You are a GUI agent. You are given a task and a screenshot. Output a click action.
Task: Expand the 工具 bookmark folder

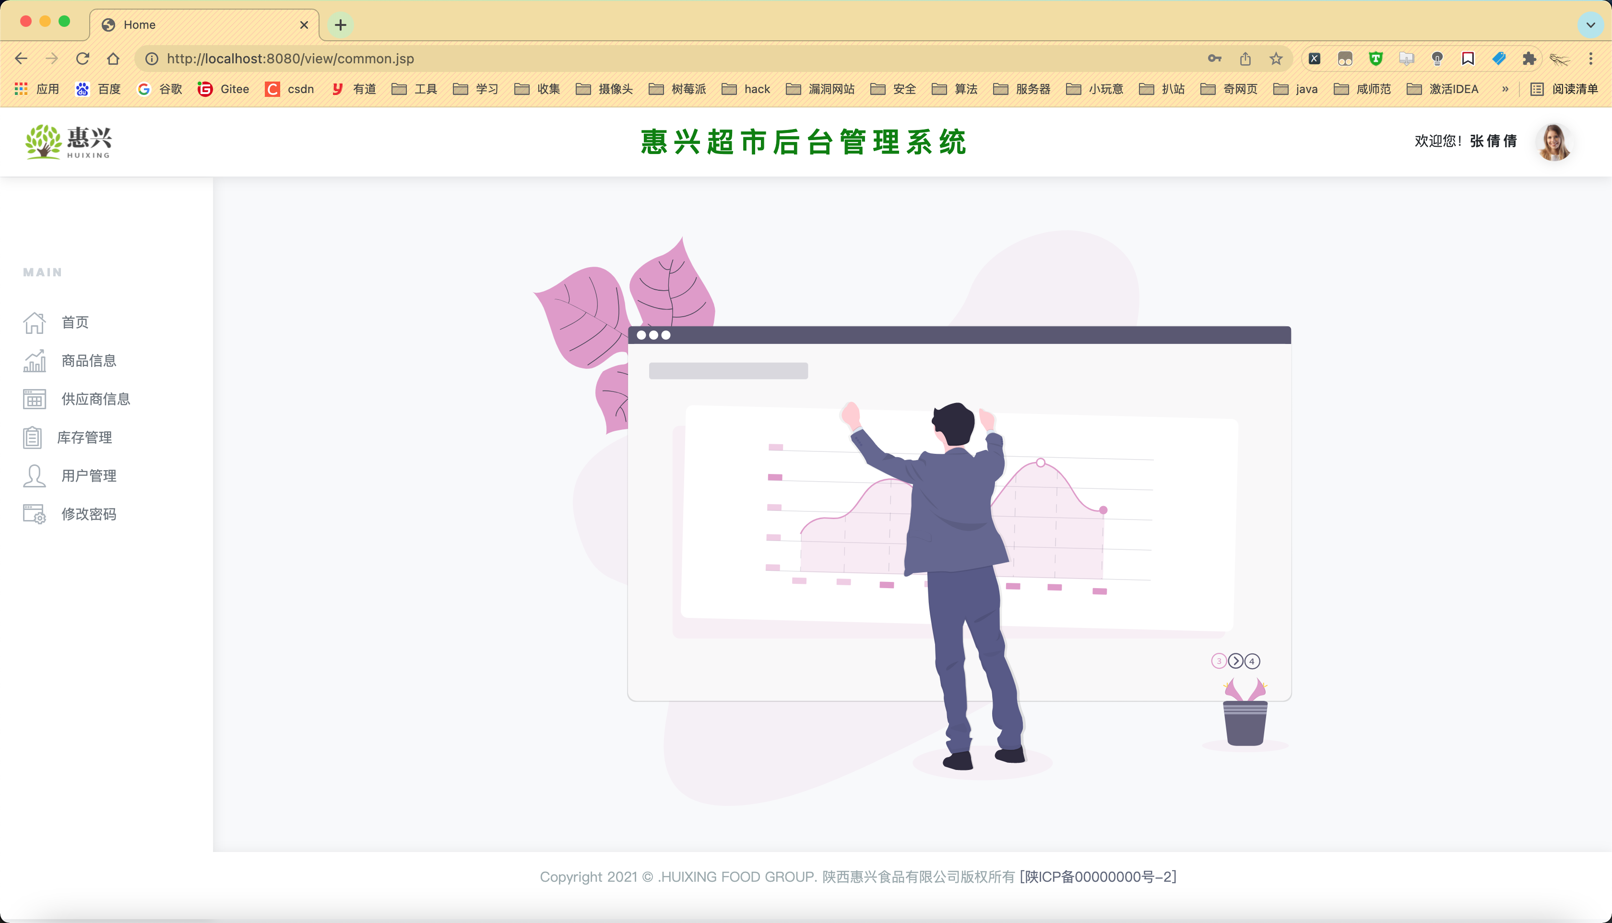415,89
